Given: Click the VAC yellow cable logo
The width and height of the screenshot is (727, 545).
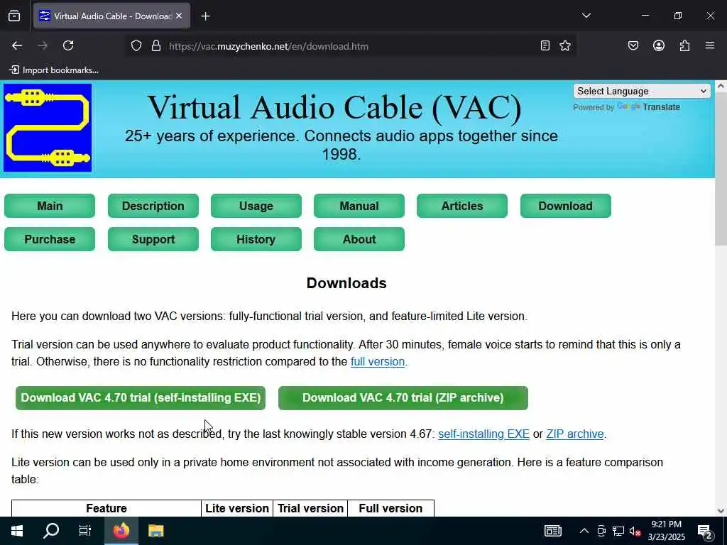Looking at the screenshot, I should coord(48,128).
